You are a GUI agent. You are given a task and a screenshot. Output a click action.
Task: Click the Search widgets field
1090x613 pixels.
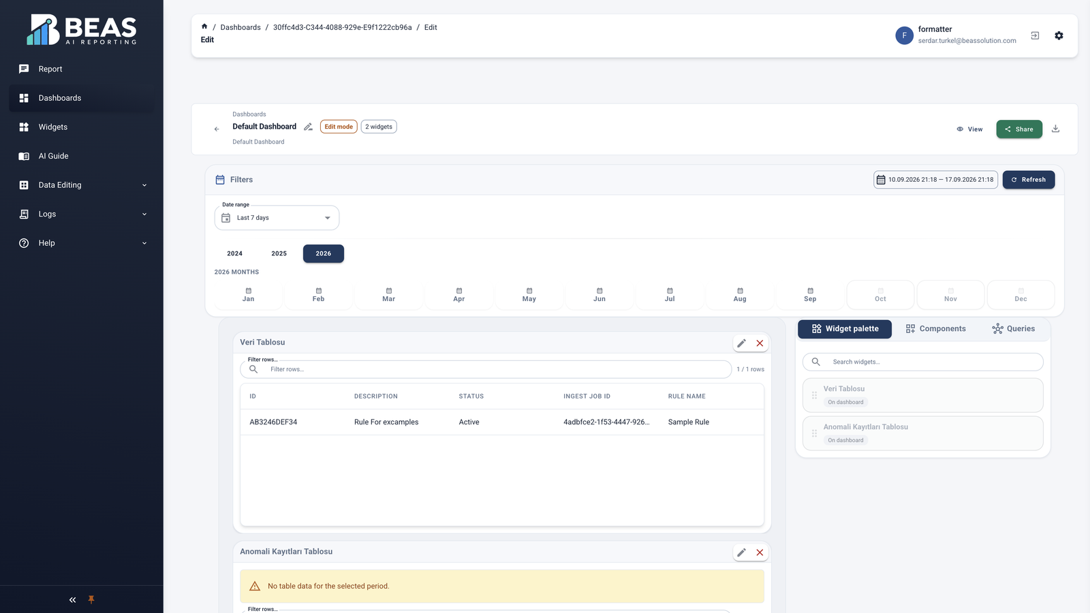[x=923, y=362]
